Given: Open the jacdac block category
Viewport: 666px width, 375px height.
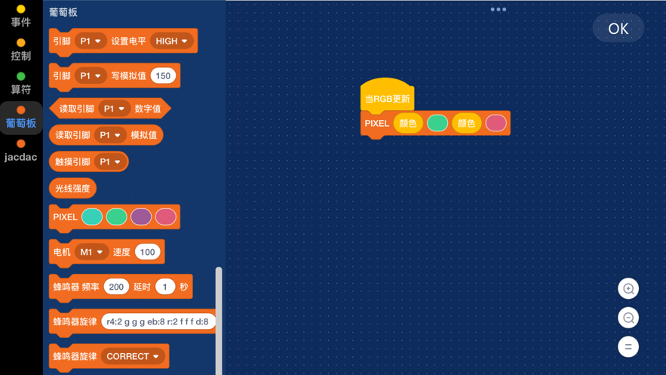Looking at the screenshot, I should 21,151.
